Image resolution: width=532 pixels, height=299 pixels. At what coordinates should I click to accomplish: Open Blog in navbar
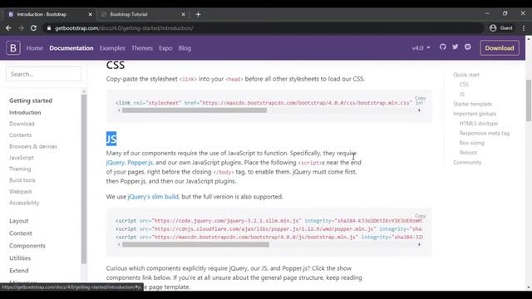[185, 48]
